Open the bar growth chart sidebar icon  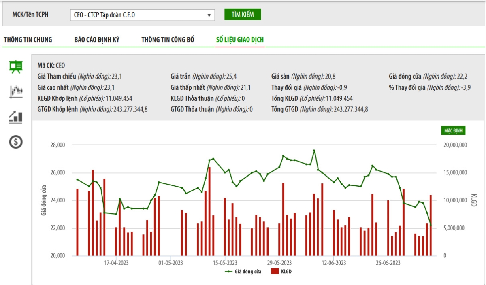click(x=16, y=117)
